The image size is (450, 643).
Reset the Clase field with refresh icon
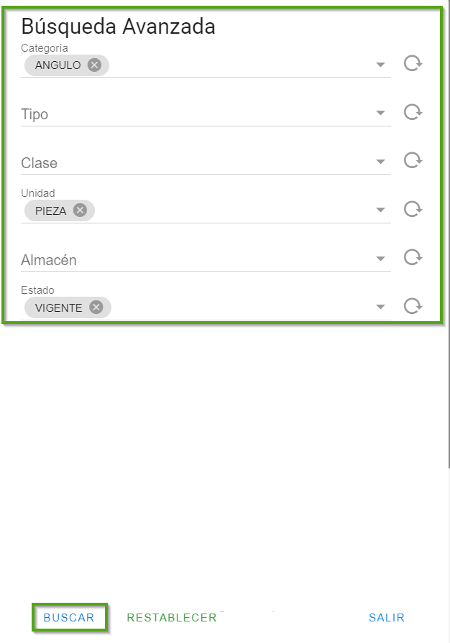(x=413, y=160)
